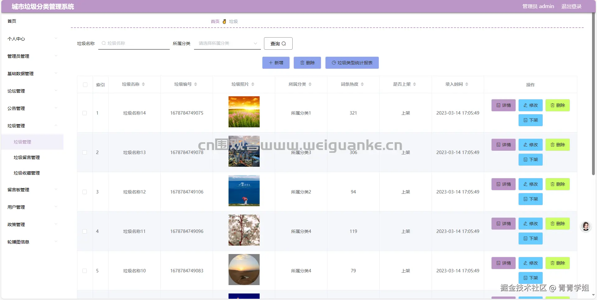Expand the 管理员管理 sidebar menu
Image resolution: width=597 pixels, height=300 pixels.
(32, 56)
